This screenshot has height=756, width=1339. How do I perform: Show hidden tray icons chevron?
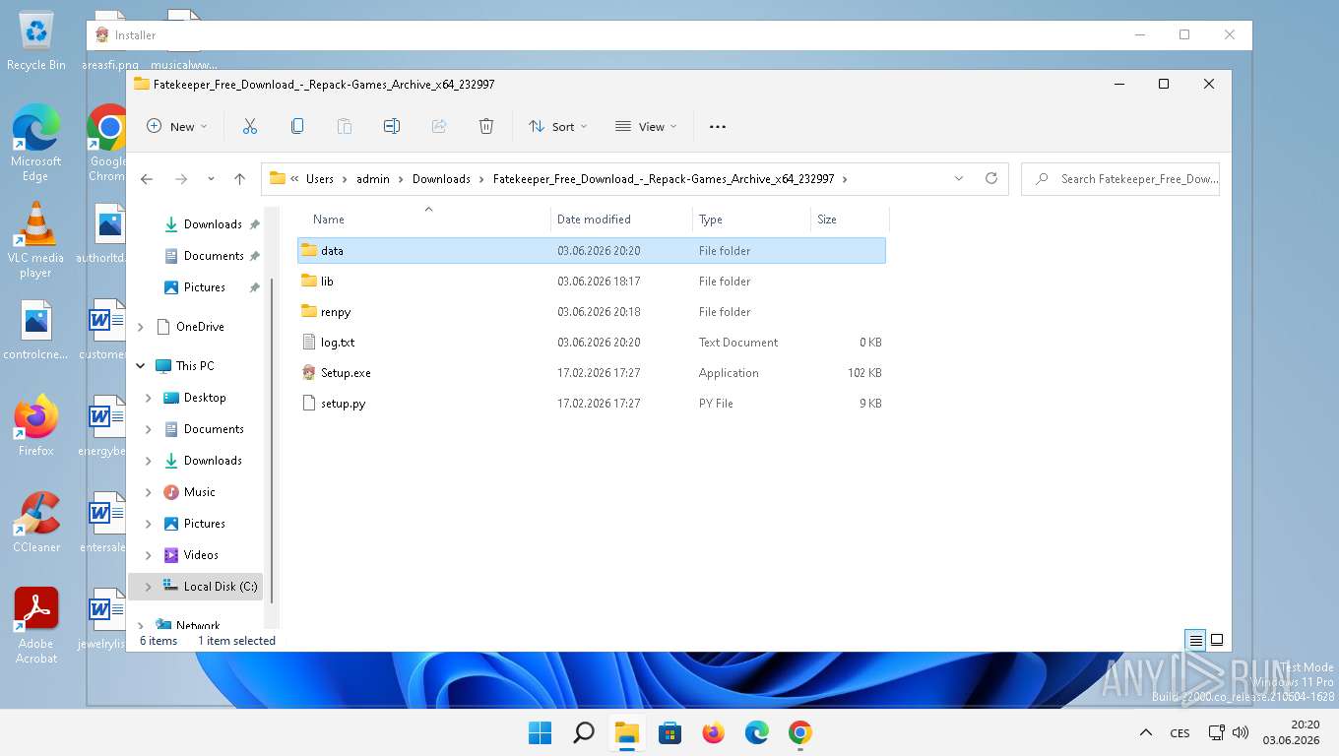click(1145, 733)
